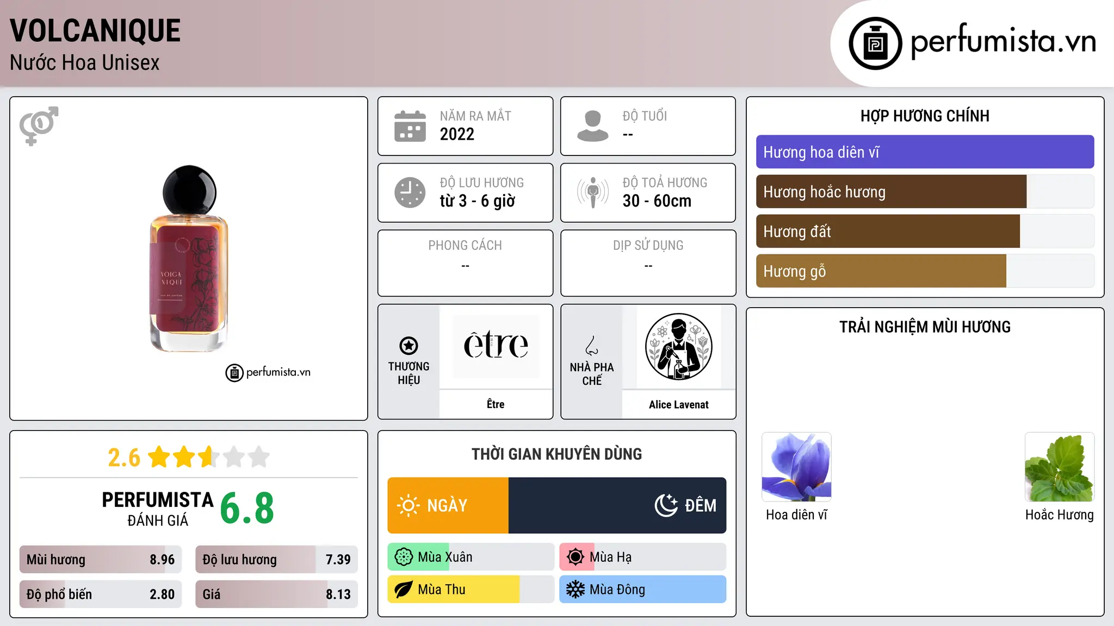
Task: Click the DỊP SỬ DỤNG card
Action: click(x=648, y=263)
